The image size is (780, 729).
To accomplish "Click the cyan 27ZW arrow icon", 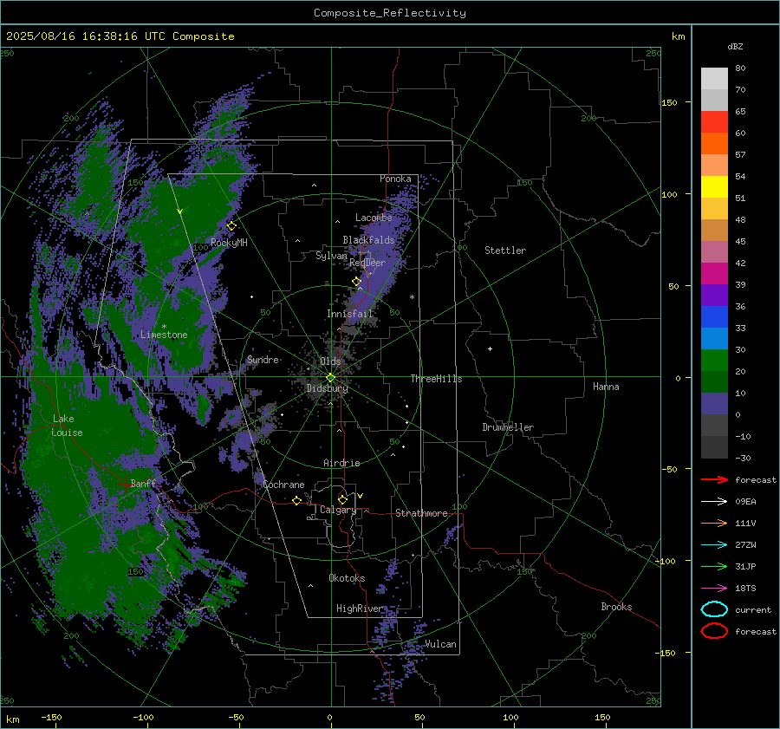I will click(714, 545).
